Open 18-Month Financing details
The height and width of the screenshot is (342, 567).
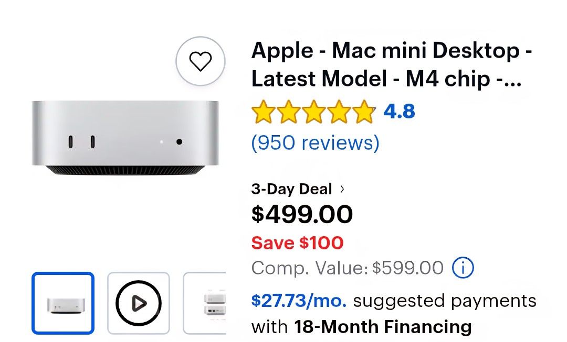pyautogui.click(x=384, y=326)
